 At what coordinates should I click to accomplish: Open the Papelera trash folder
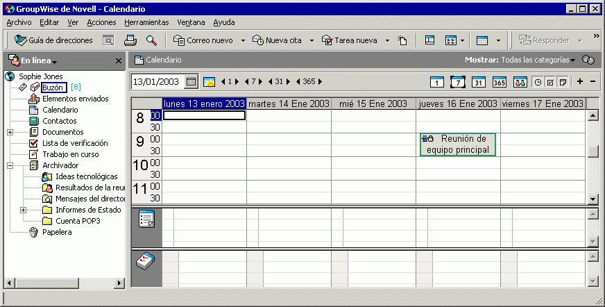point(57,232)
